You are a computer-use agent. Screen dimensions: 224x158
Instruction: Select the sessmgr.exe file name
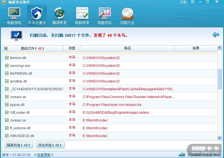pyautogui.click(x=20, y=66)
